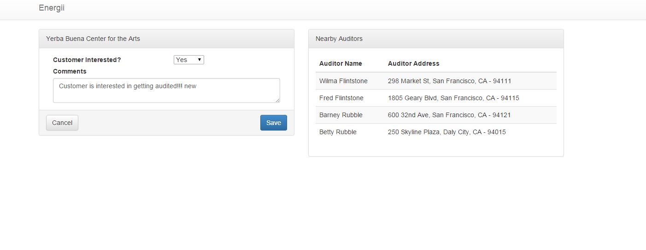
Task: Click the Auditor Address column header
Action: 414,63
